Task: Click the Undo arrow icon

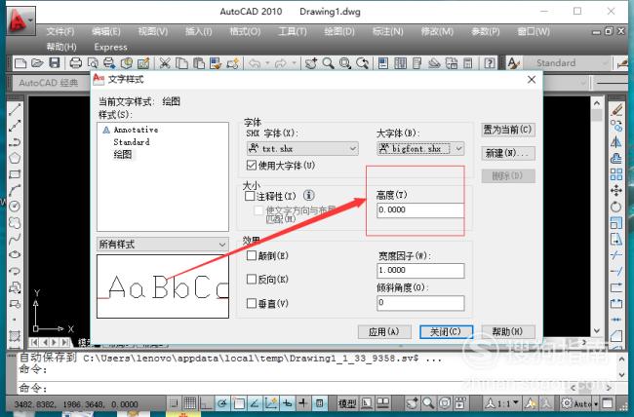Action: [255, 63]
